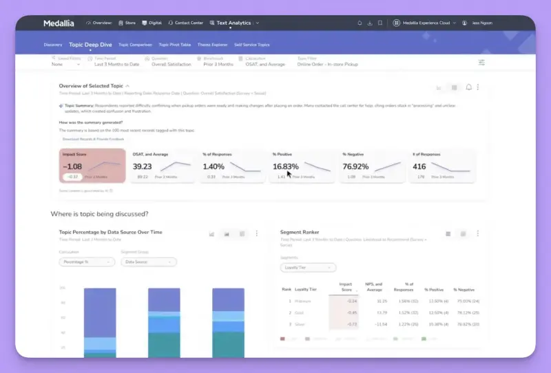Change Benchmark Prior 3 Months filter
Viewport: 551px width, 373px height.
[x=218, y=65]
